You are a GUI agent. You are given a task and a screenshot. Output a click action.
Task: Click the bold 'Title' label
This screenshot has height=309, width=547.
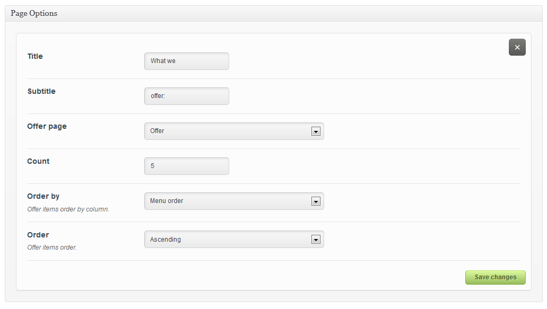(35, 56)
